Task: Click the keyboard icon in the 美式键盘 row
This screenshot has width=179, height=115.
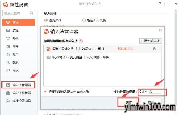Action: 48,57
